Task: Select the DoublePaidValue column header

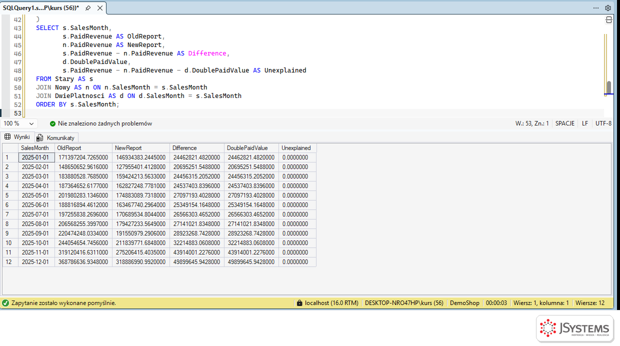Action: coord(251,148)
